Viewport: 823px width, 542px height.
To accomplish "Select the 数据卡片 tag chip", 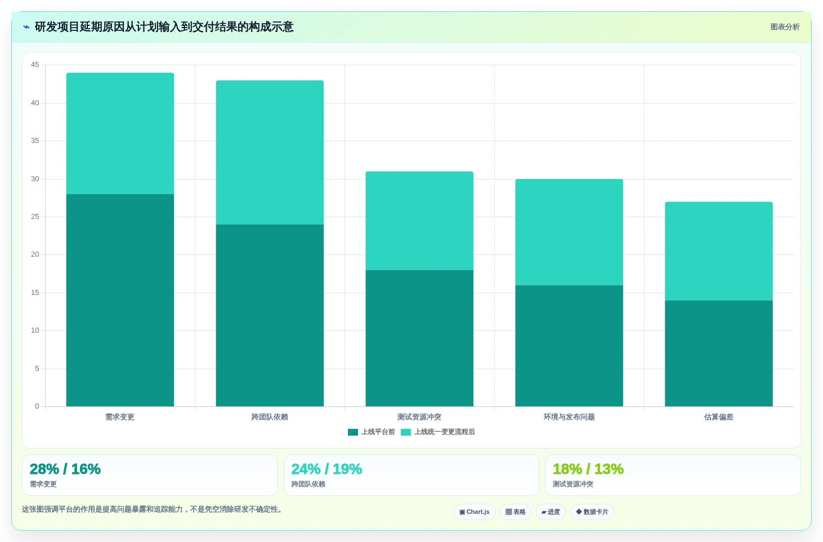I will [x=592, y=512].
